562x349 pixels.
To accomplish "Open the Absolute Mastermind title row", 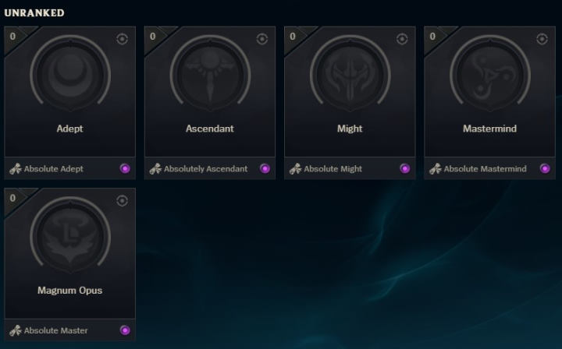I will 489,168.
